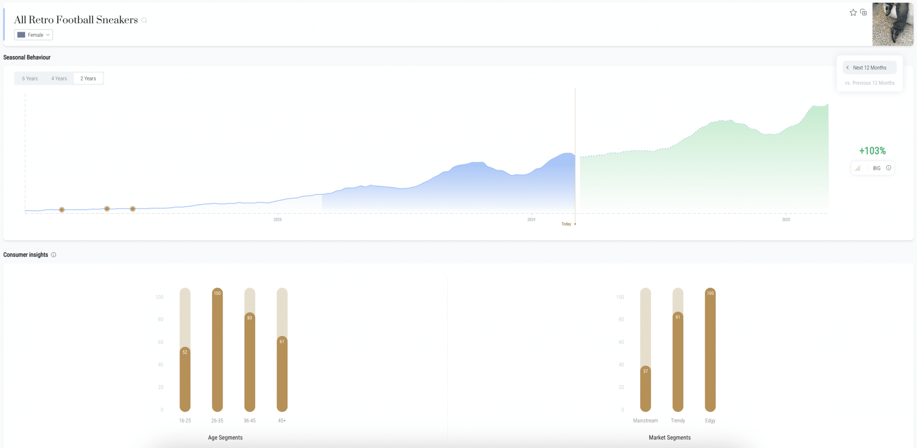Click the add-to-collection icon beside the star

(x=863, y=13)
